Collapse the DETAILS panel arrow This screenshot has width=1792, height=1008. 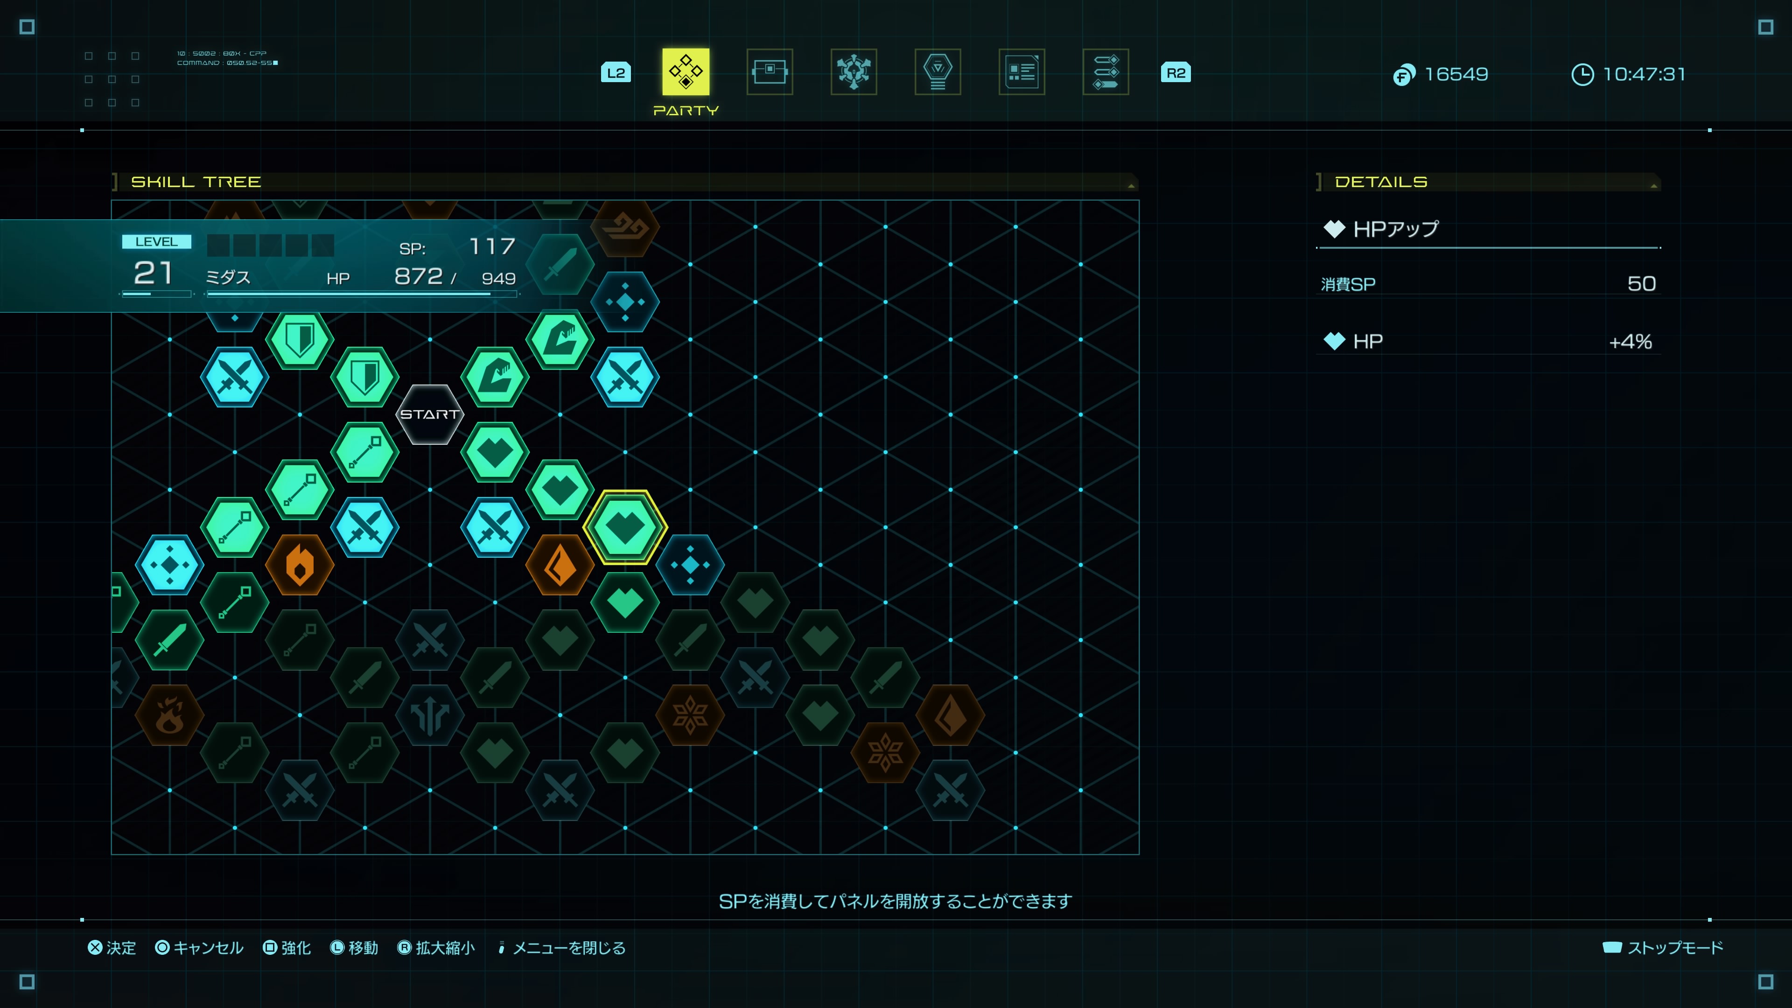coord(1653,185)
